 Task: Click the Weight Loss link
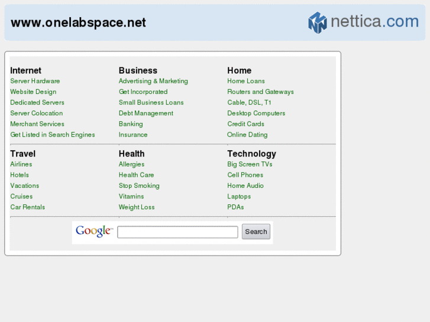[x=137, y=207]
